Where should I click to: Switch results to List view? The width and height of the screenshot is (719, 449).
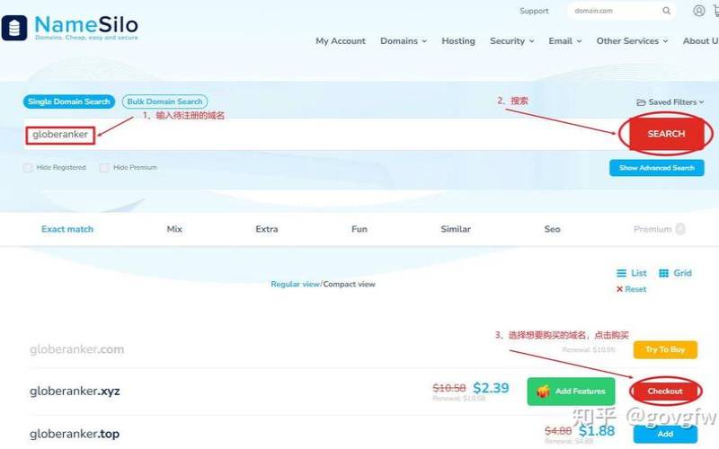tap(632, 273)
